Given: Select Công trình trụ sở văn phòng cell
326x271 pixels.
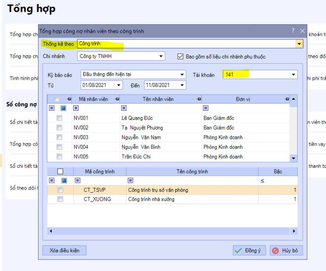Looking at the screenshot, I should 192,190.
